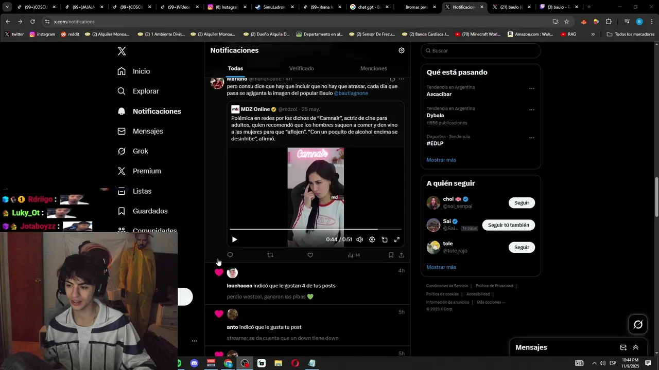Compose a new message in Mensajes drawer
This screenshot has width=659, height=370.
point(623,347)
